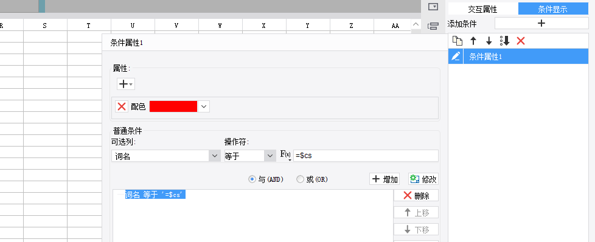Select column header Y
Viewport: 595px width, 242px height.
(x=308, y=26)
